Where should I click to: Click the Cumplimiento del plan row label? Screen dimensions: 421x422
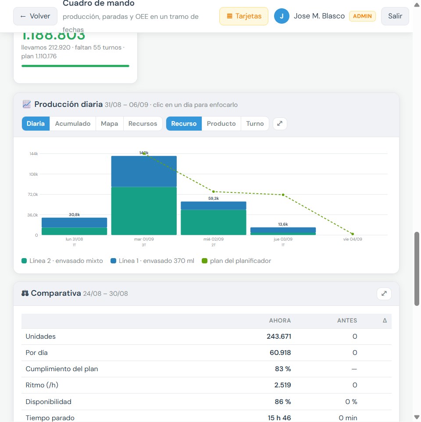click(x=62, y=369)
